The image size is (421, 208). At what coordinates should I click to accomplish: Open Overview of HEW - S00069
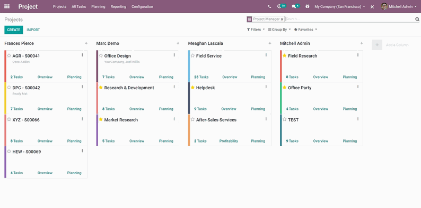[x=45, y=173]
